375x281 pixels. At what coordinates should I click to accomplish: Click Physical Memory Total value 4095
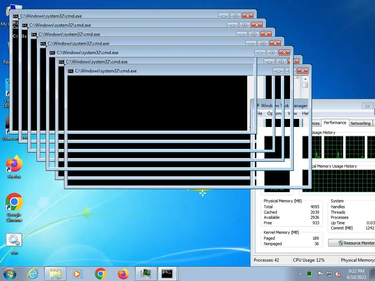[x=315, y=207]
